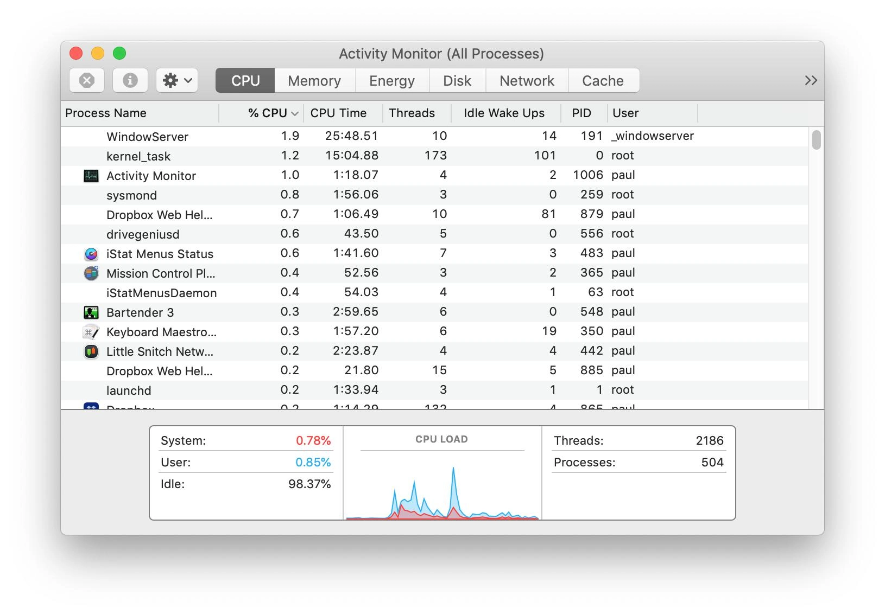Click the _windowserver user cell
This screenshot has height=615, width=885.
(653, 136)
